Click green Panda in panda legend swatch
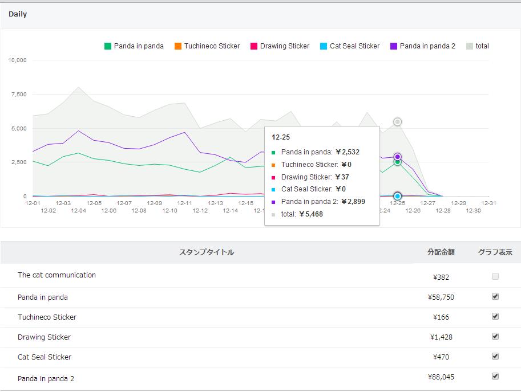 pos(108,46)
